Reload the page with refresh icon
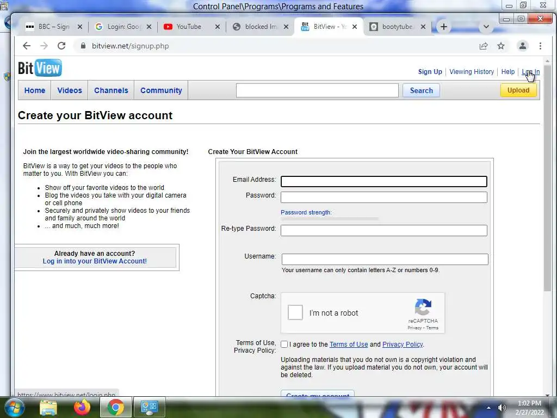This screenshot has width=557, height=418. coord(61,46)
